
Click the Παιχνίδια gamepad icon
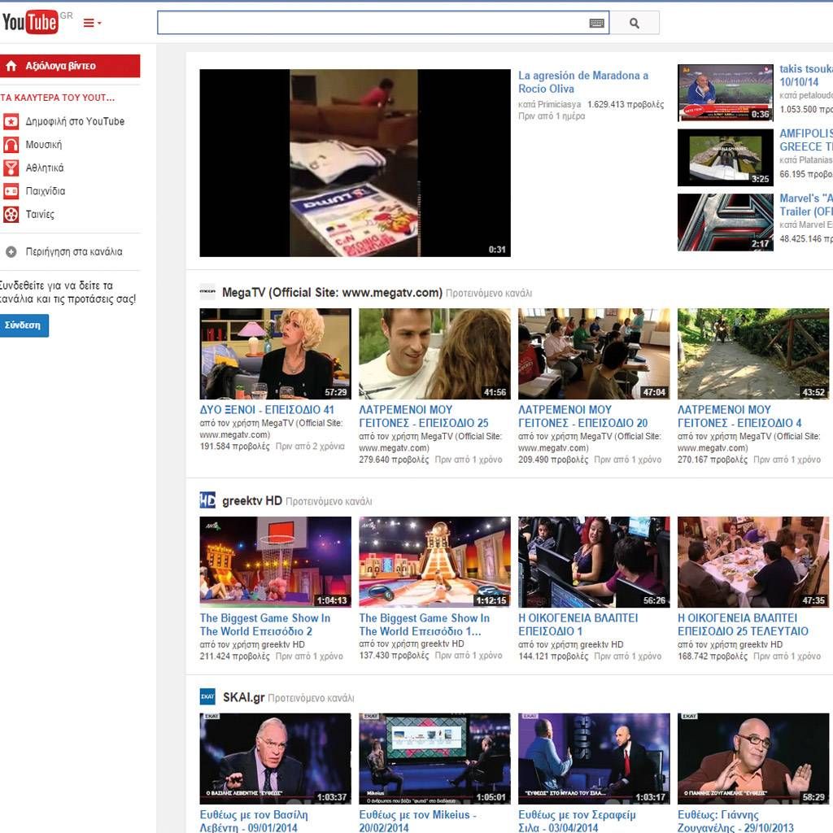tap(11, 192)
